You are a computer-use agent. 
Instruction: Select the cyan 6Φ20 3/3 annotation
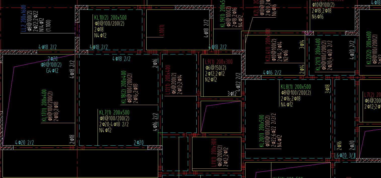(x=346, y=156)
